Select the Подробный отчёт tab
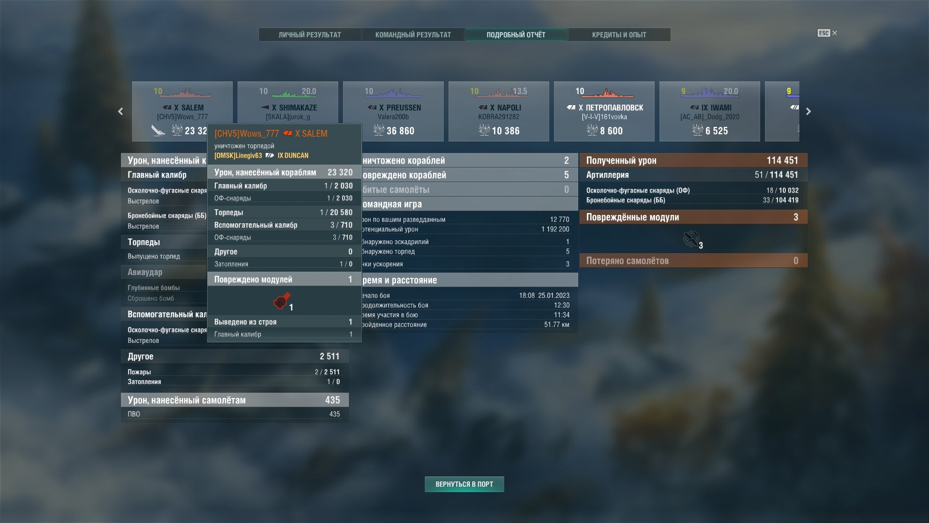 point(516,35)
